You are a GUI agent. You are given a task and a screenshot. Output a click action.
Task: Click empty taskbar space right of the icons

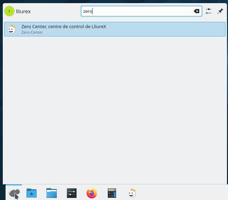[184, 193]
